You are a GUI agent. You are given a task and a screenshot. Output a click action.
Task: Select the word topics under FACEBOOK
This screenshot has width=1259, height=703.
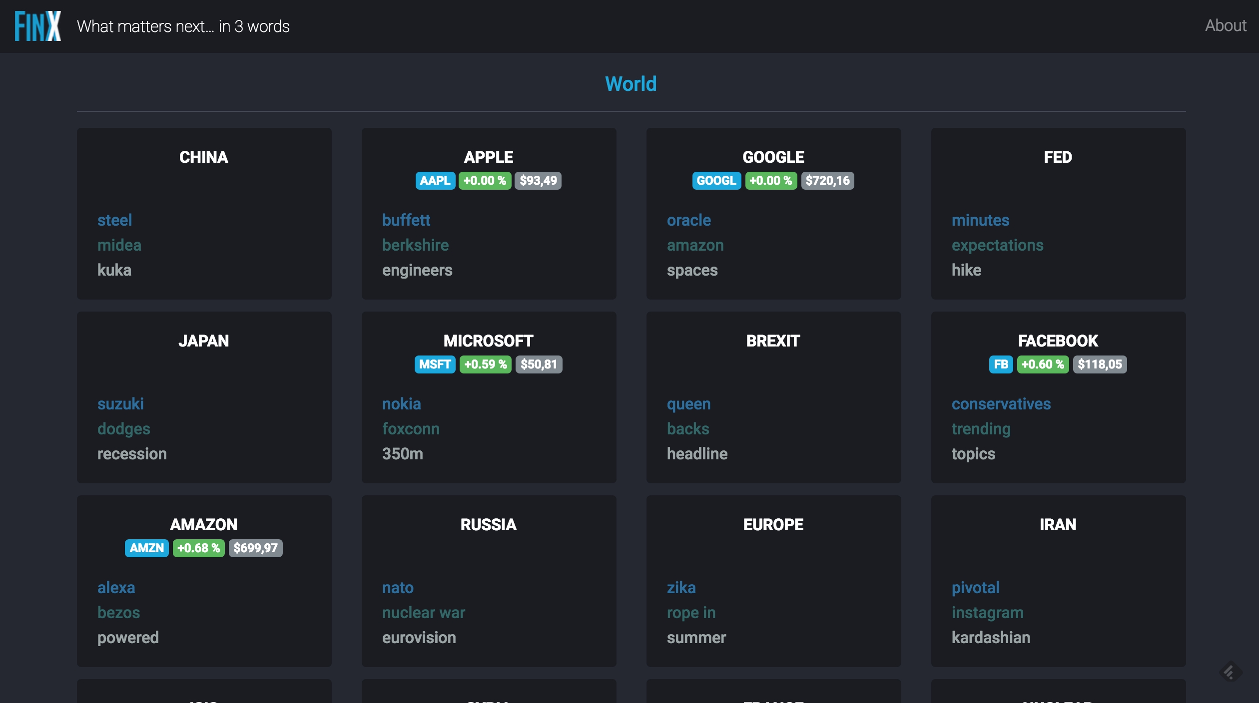coord(974,454)
